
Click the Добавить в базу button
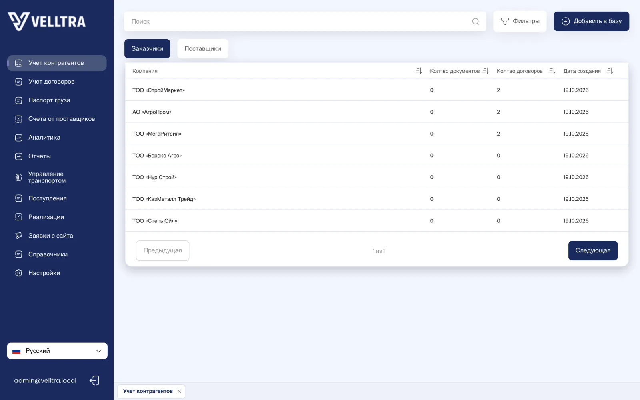coord(591,21)
